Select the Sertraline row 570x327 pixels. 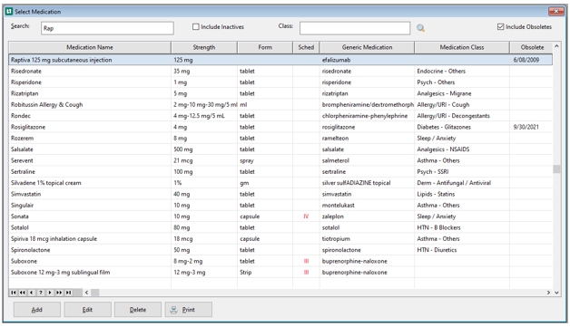(x=280, y=172)
